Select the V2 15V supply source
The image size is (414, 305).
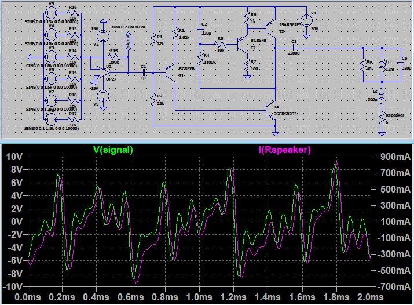point(103,36)
